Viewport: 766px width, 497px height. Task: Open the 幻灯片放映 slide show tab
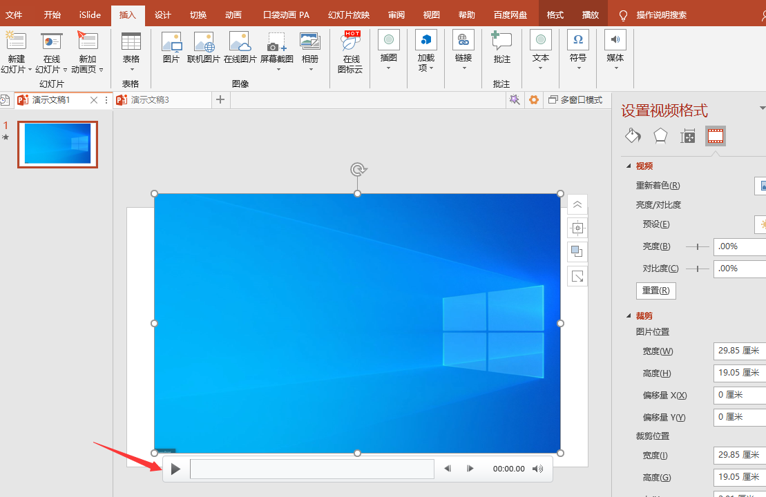click(x=349, y=14)
